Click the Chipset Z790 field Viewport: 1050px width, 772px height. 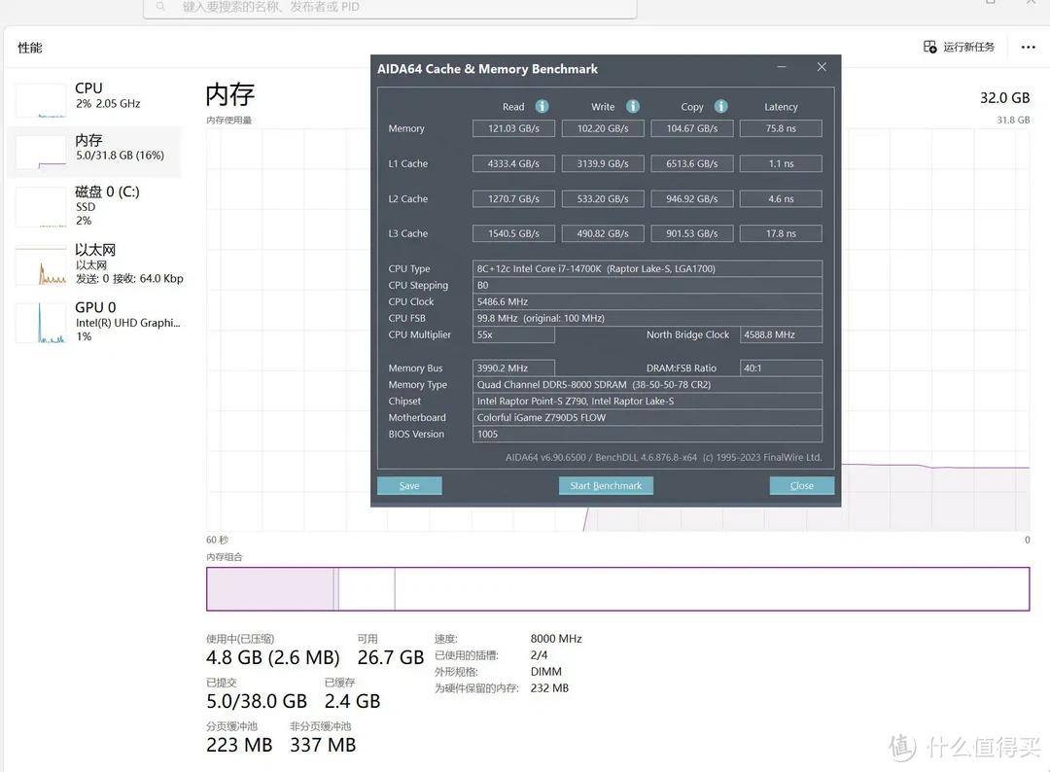click(x=647, y=401)
